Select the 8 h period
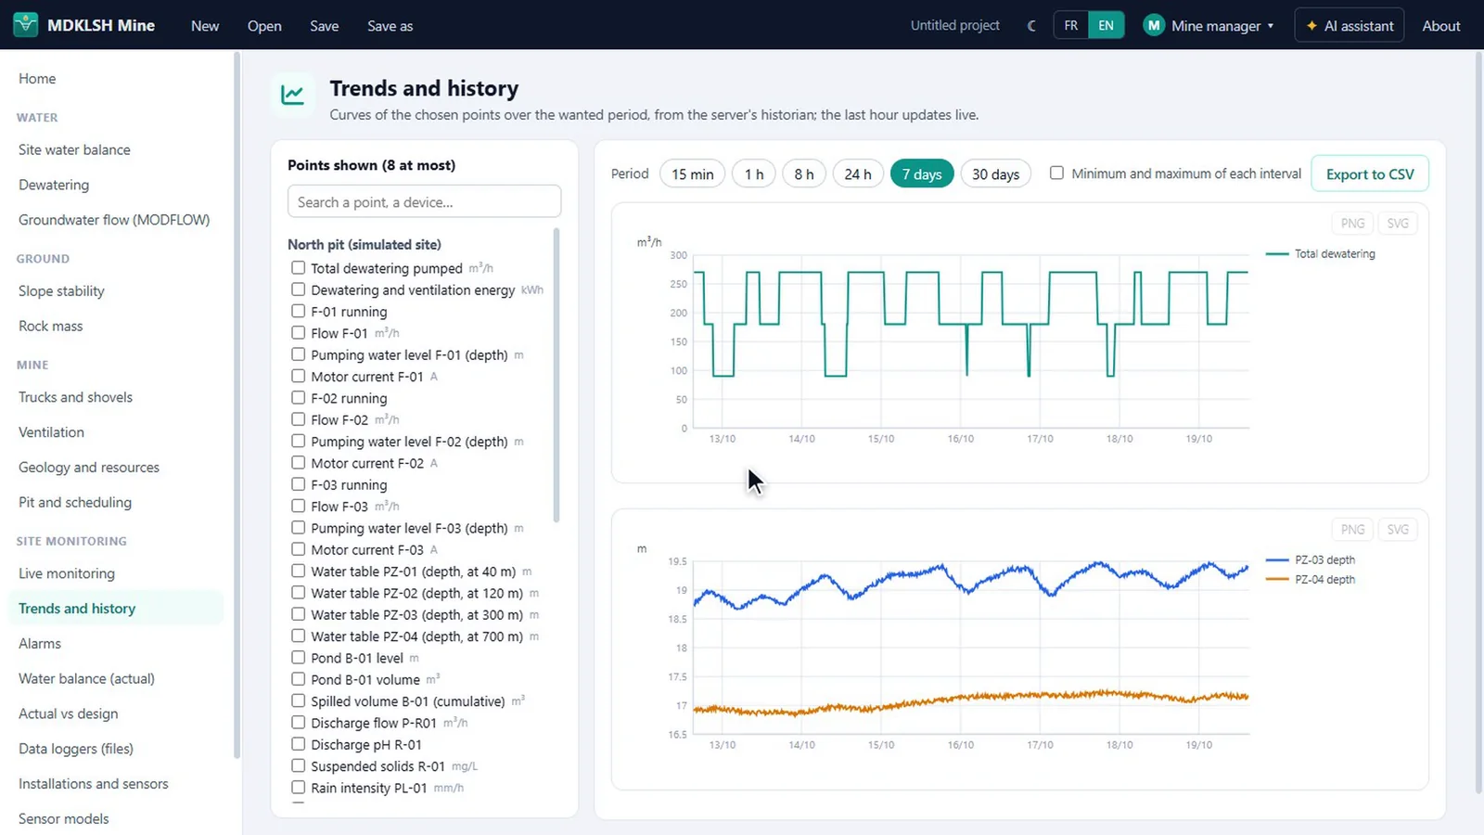This screenshot has height=835, width=1484. 804,173
